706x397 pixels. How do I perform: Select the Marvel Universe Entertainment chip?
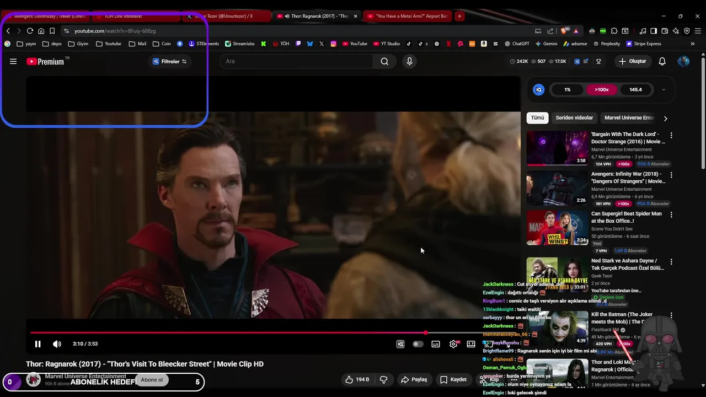pos(629,117)
